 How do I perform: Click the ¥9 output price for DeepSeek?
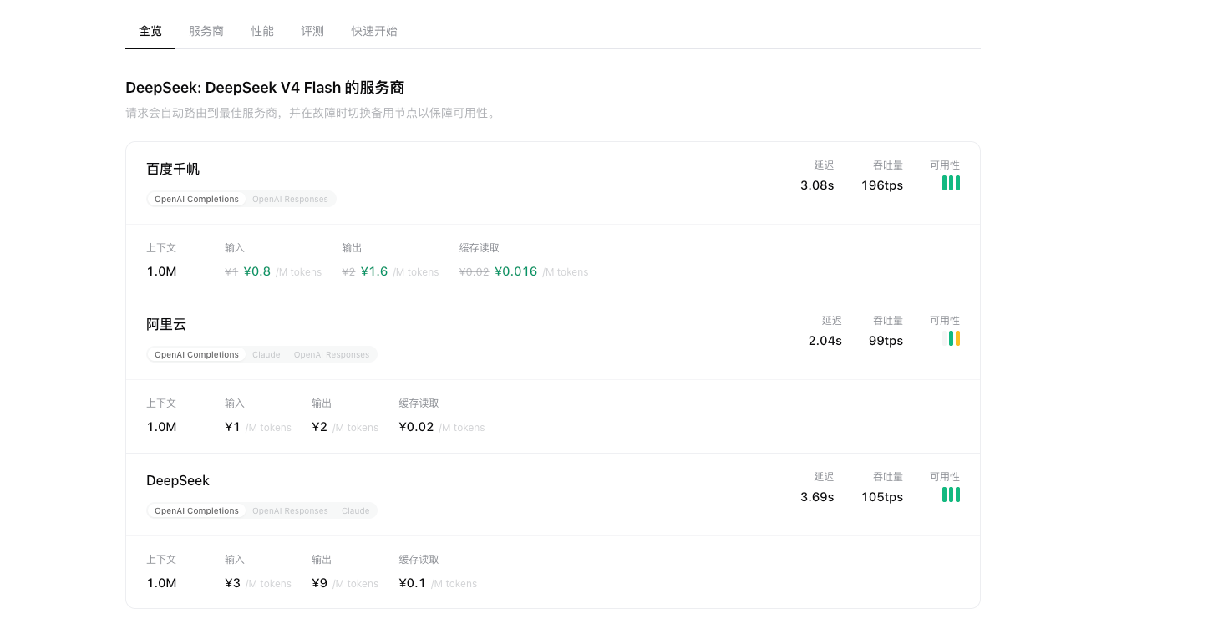(x=320, y=583)
